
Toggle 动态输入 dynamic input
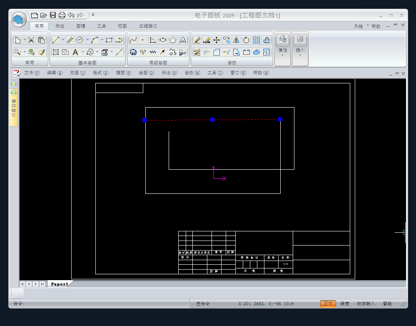[366, 303]
